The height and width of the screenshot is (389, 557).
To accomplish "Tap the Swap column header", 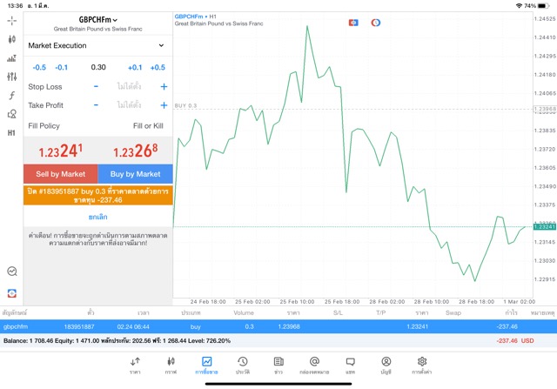I will 453,312.
